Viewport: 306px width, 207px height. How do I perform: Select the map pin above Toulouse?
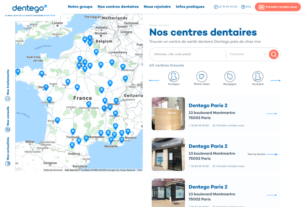[73, 131]
